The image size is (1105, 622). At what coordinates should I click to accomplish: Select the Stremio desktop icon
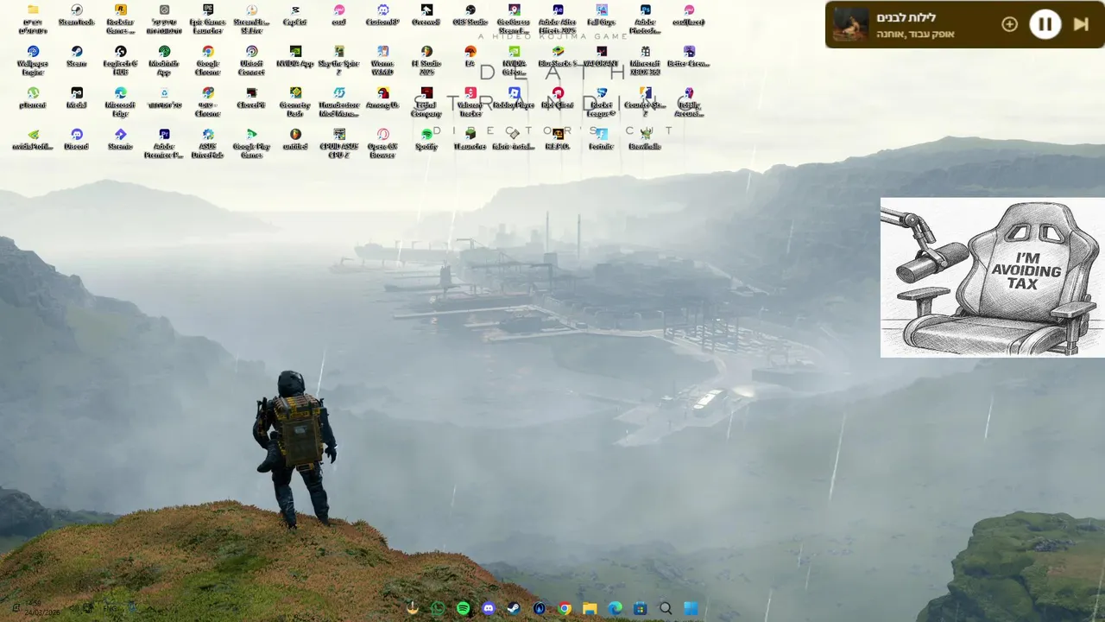coord(120,140)
